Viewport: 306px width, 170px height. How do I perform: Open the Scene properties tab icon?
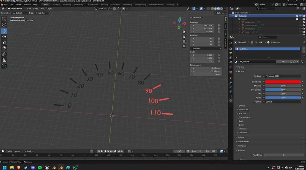pos(231,62)
